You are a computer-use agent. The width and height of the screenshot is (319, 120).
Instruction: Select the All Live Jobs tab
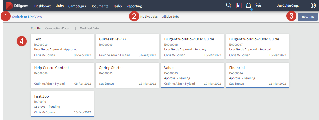[170, 17]
